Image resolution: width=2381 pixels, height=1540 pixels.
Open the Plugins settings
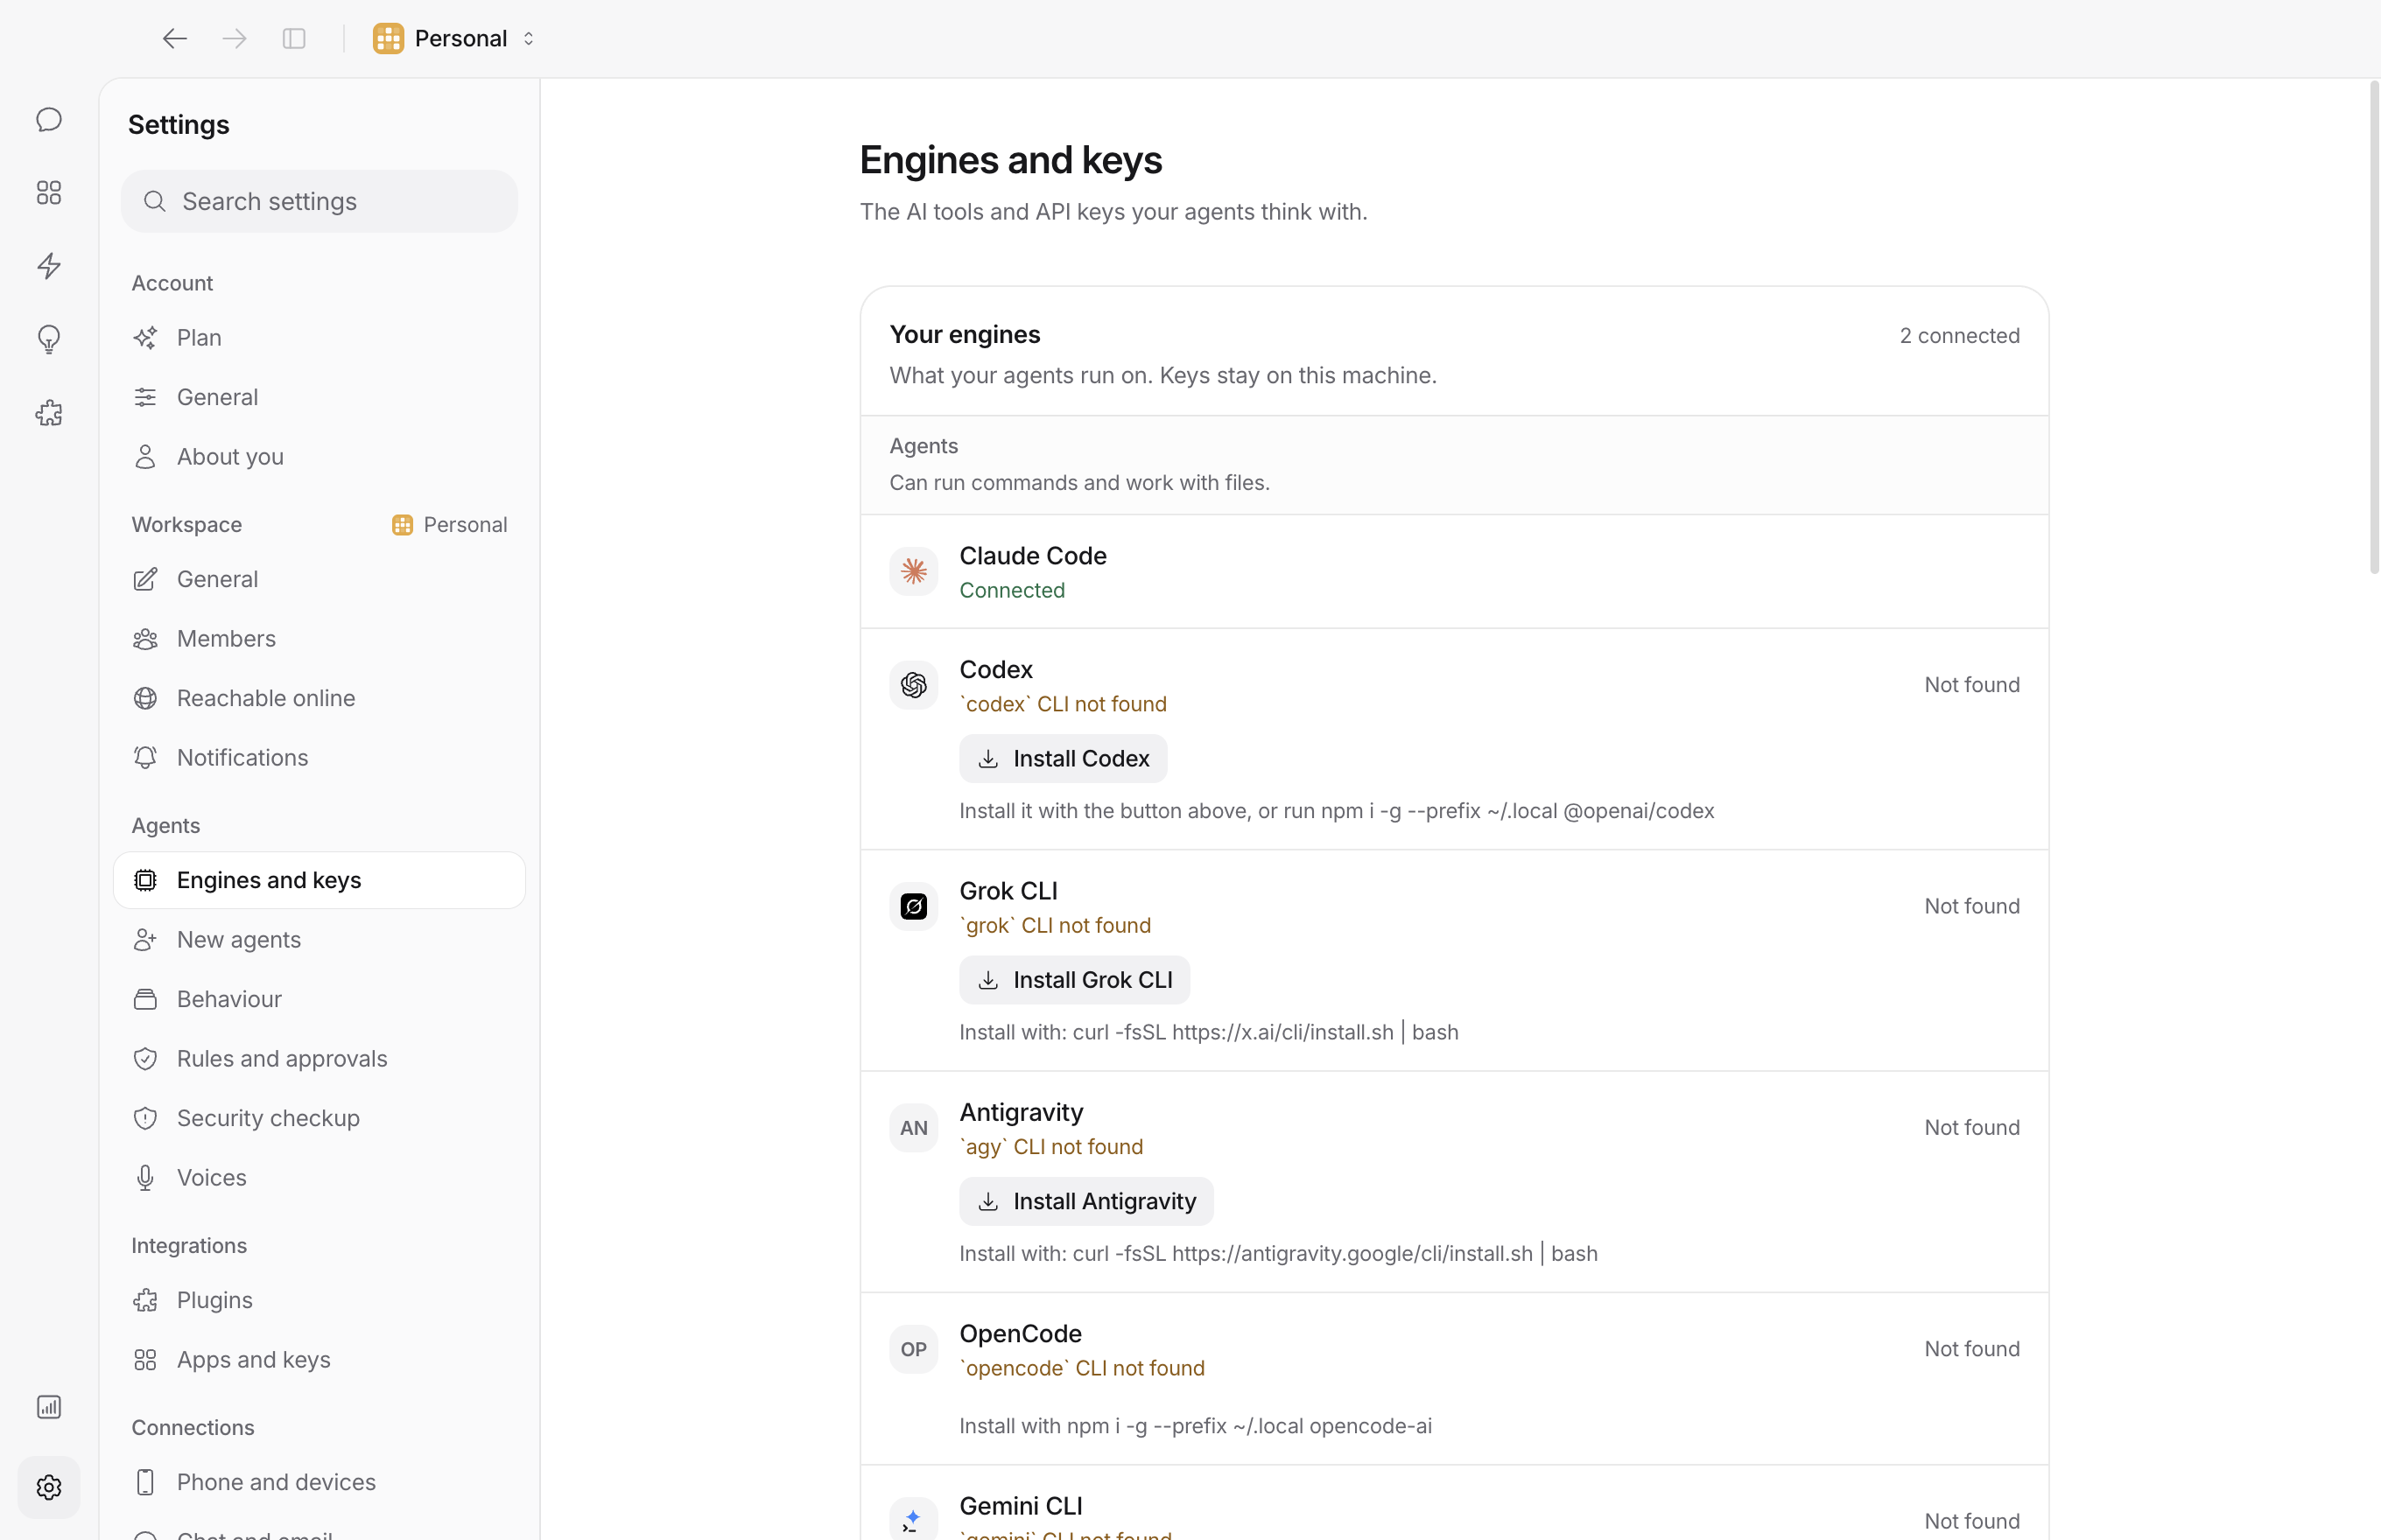pos(320,1300)
